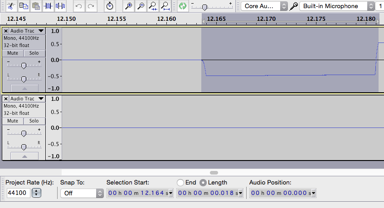Screen dimensions: 384x208
Task: Click the Undo arrow icon
Action: click(79, 6)
